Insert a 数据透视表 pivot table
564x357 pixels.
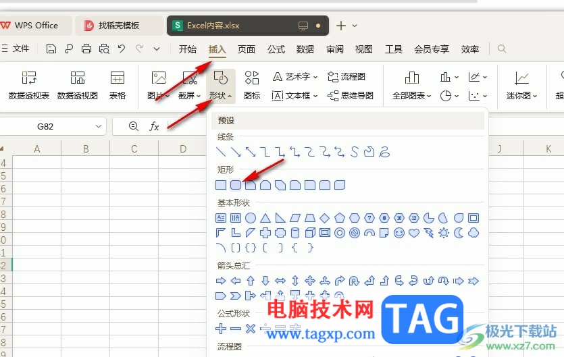point(29,85)
